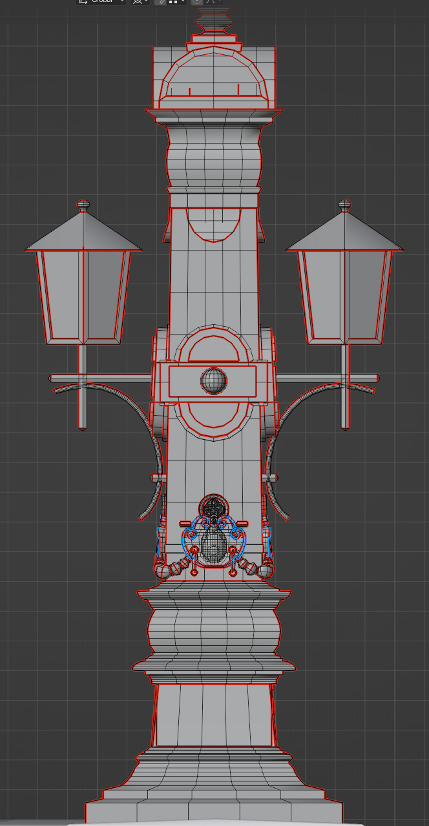Open the pivot point dropdown
The image size is (429, 826).
pyautogui.click(x=140, y=2)
